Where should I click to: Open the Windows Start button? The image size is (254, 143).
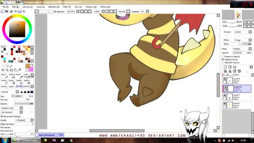5,140
